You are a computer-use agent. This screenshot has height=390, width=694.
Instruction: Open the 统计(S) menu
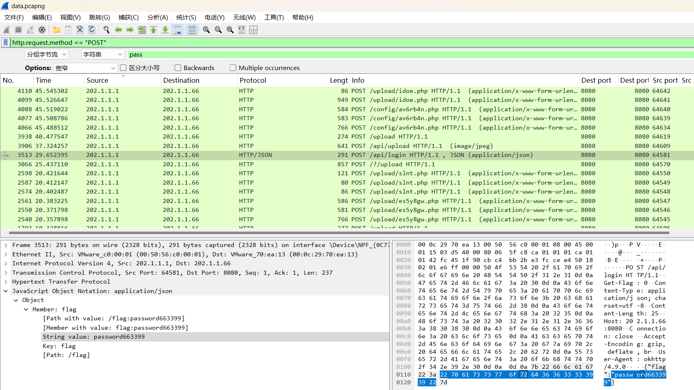(186, 17)
